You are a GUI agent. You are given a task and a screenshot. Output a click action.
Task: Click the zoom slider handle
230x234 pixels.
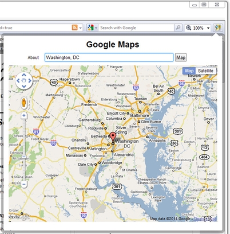pyautogui.click(x=24, y=157)
